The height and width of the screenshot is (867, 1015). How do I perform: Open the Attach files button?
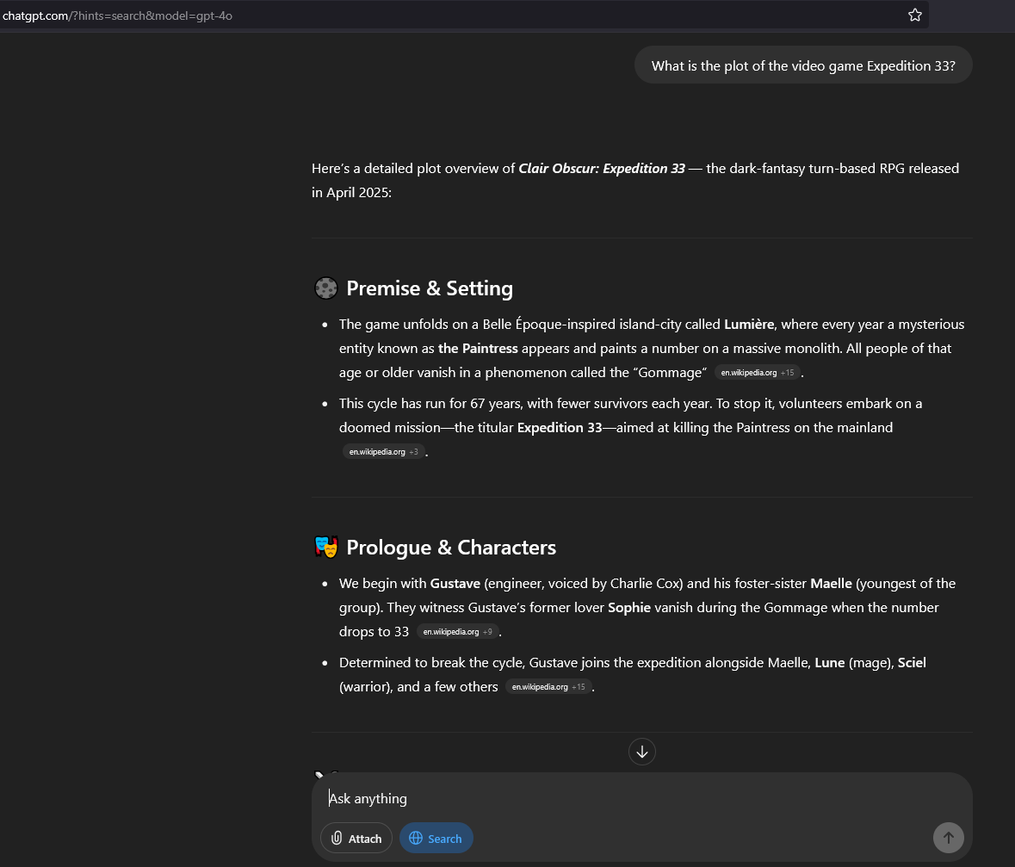point(356,838)
